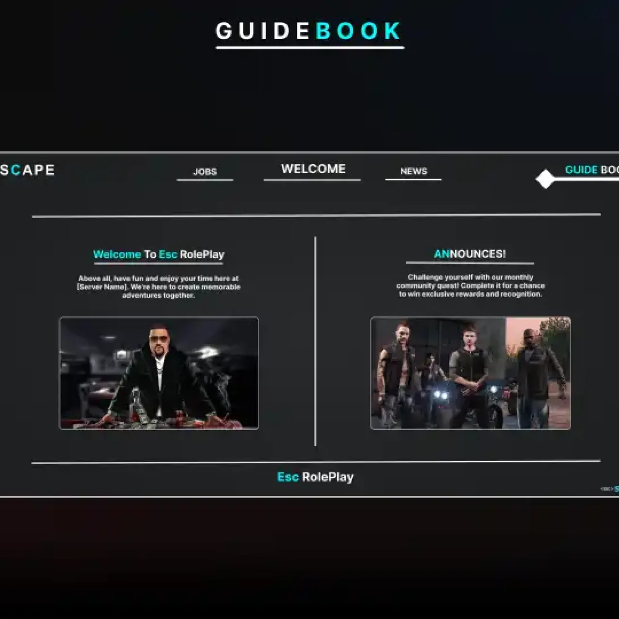Click the ESCAPE logo text
This screenshot has height=619, width=619.
coord(27,170)
